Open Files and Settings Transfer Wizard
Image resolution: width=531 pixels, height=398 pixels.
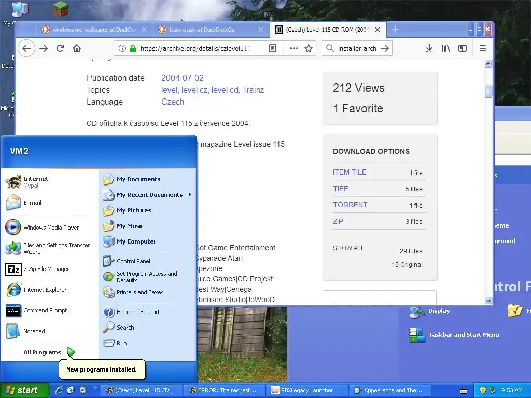(x=49, y=248)
